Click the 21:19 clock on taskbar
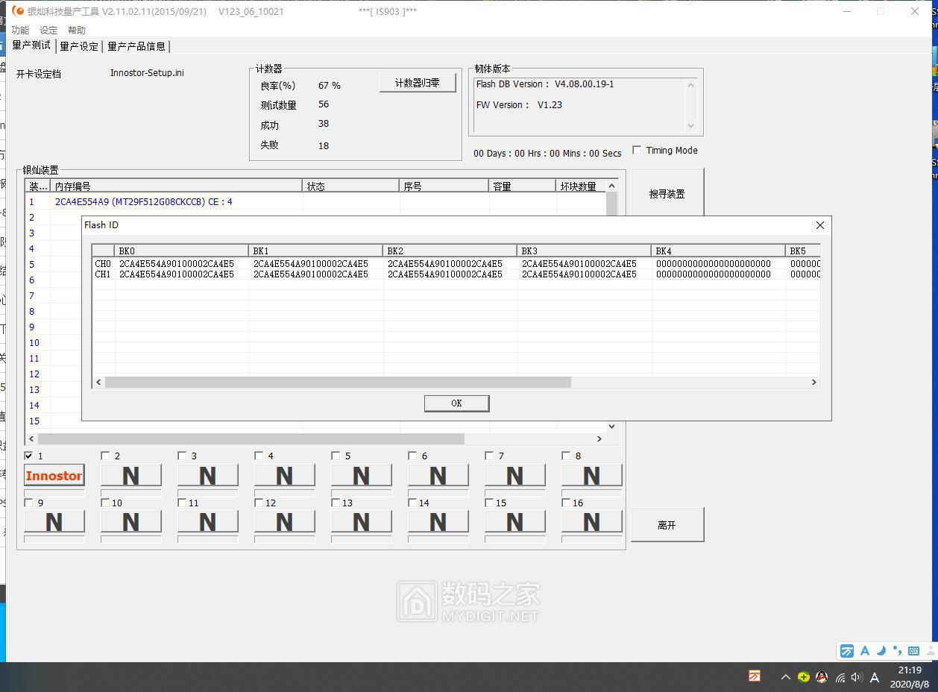This screenshot has height=692, width=938. [910, 670]
